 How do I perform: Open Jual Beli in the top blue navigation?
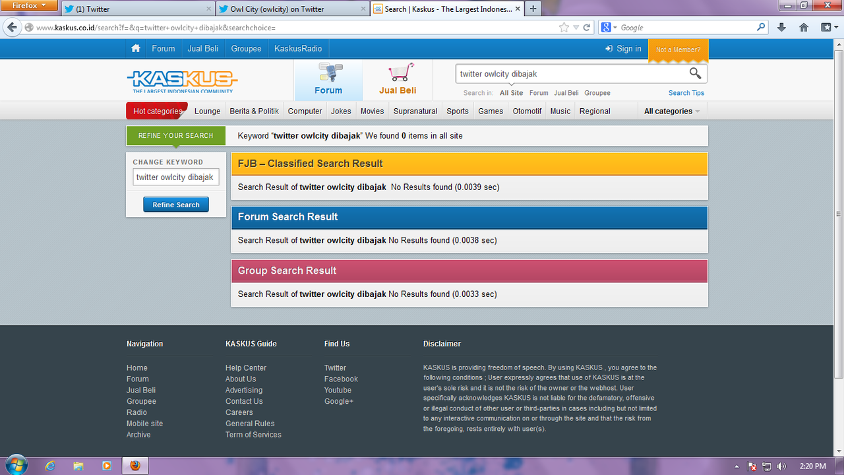tap(202, 48)
